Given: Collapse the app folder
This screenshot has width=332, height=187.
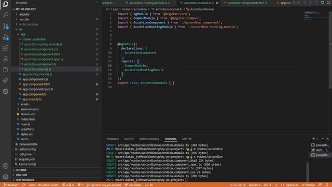Looking at the screenshot, I should (23, 34).
